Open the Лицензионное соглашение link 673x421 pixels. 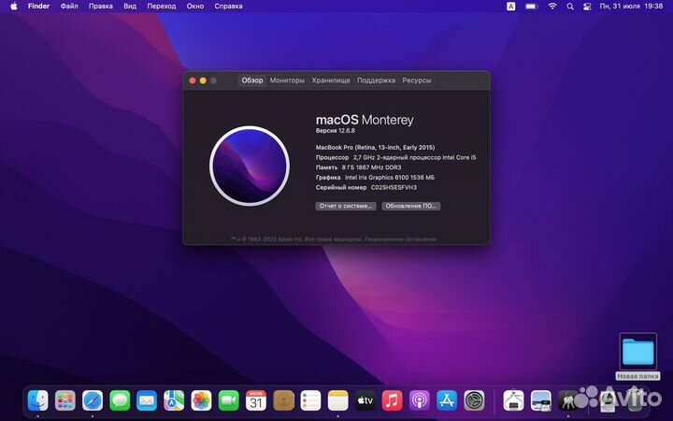[x=400, y=239]
